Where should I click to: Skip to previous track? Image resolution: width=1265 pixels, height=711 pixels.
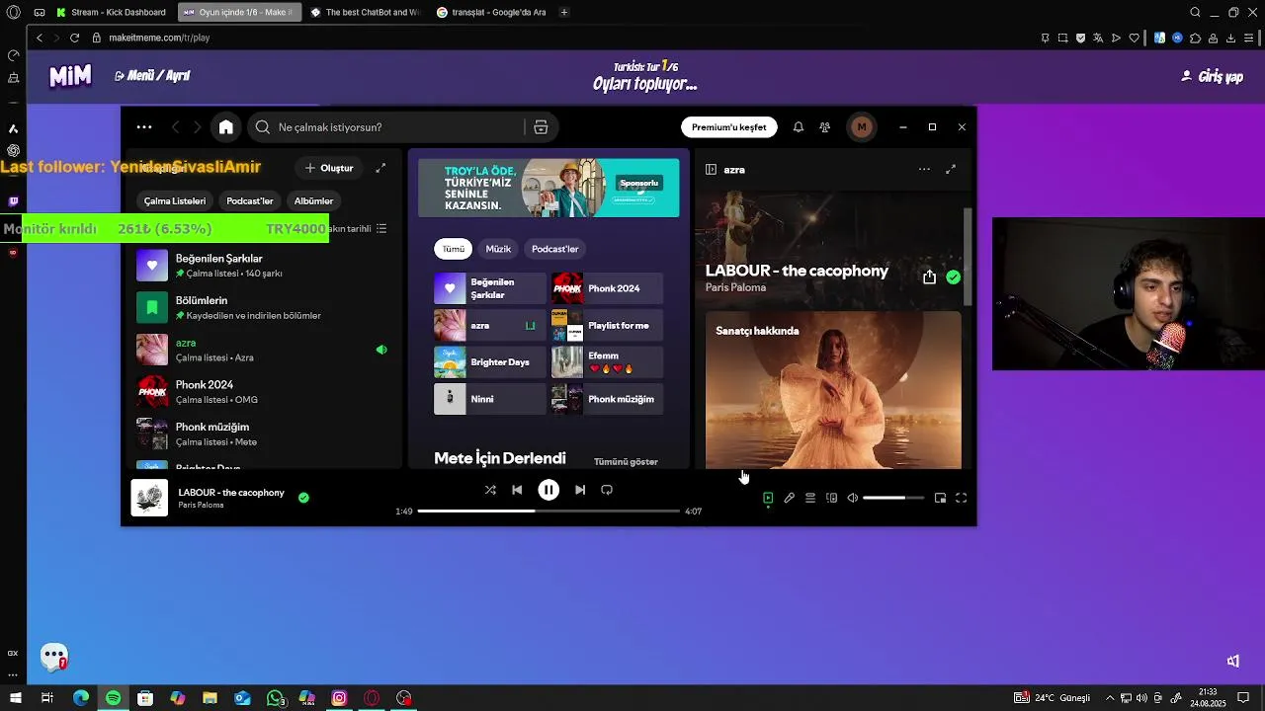click(x=517, y=490)
